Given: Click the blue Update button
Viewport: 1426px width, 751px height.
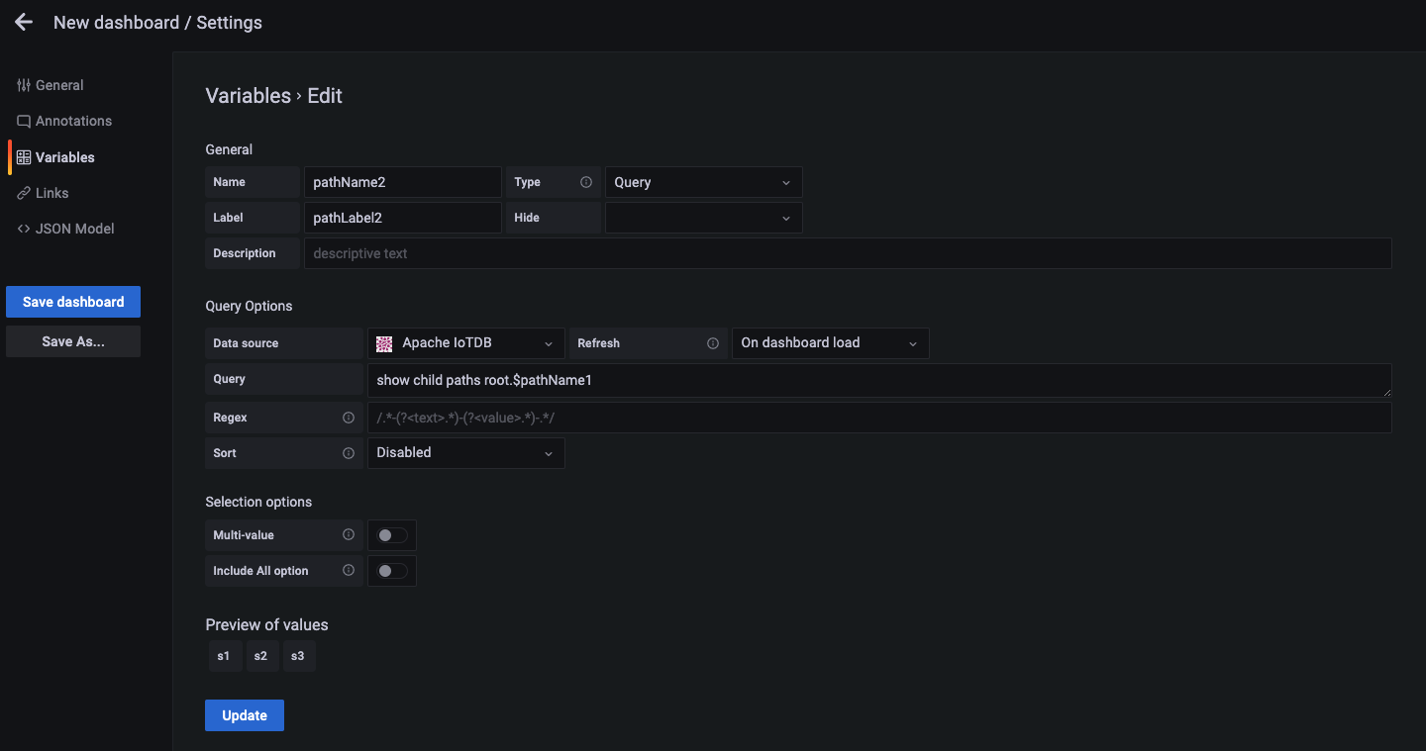Looking at the screenshot, I should (x=245, y=715).
